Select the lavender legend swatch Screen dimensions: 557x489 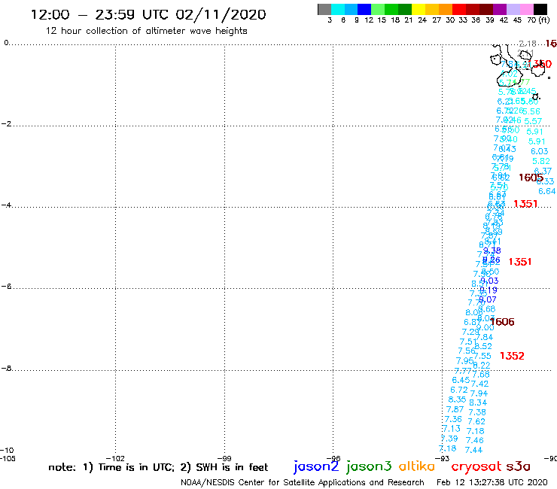tap(513, 9)
